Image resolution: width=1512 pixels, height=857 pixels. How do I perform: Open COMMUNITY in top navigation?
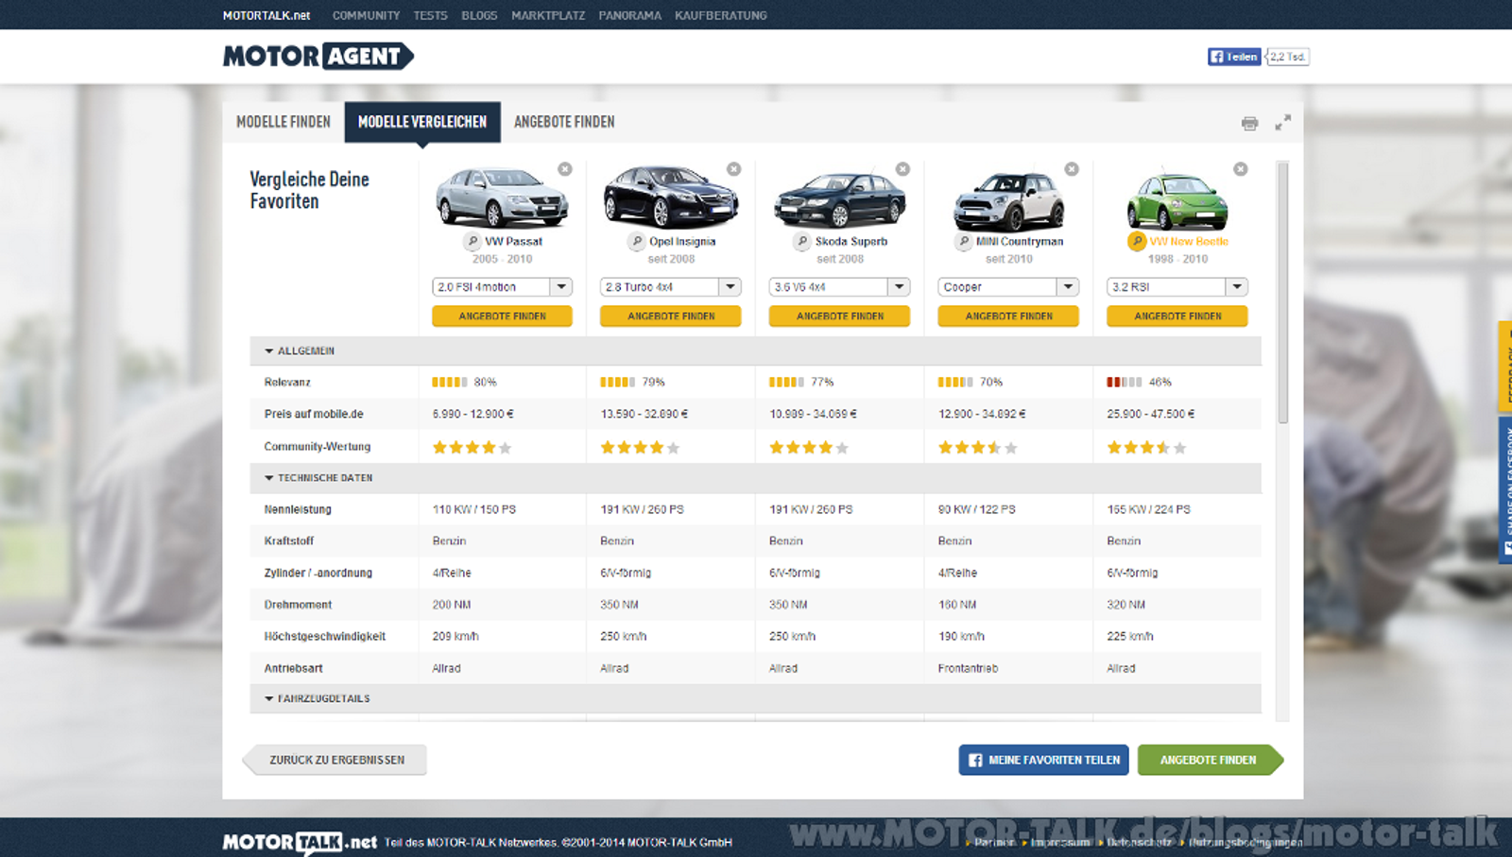coord(366,15)
